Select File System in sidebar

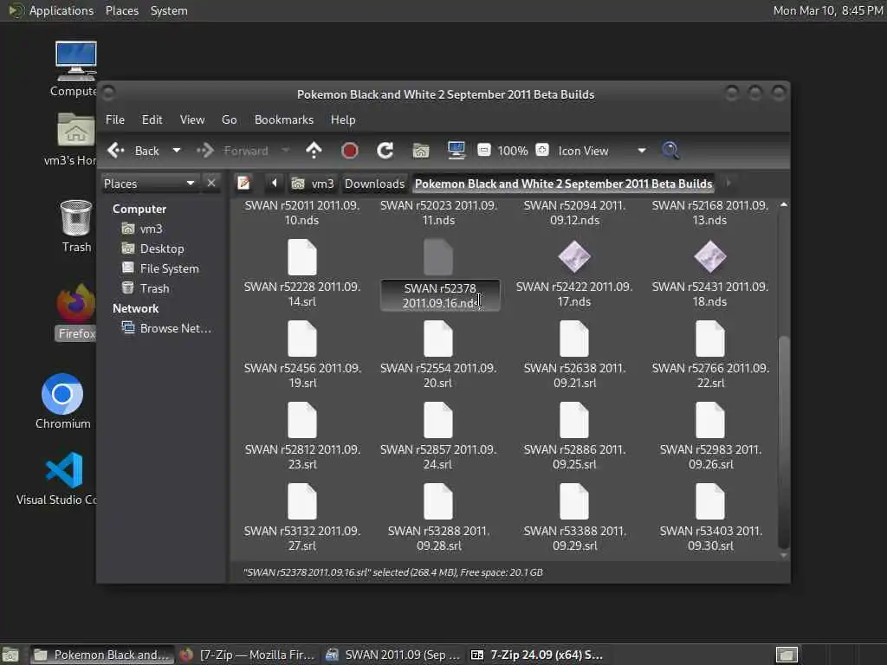point(169,268)
